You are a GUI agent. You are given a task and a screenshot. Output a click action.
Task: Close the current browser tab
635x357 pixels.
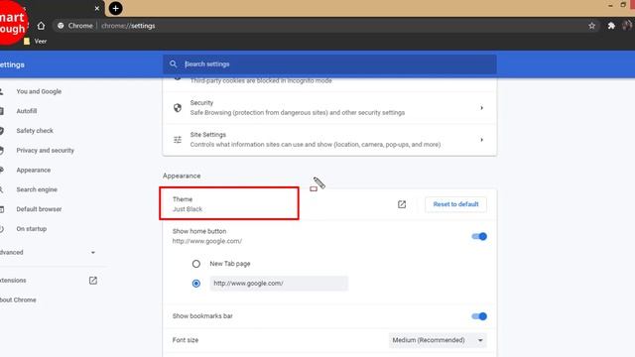coord(97,8)
